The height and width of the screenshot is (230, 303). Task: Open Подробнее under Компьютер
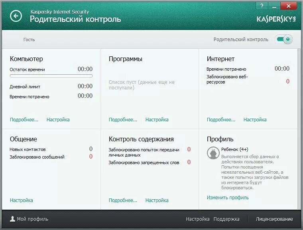pyautogui.click(x=24, y=120)
